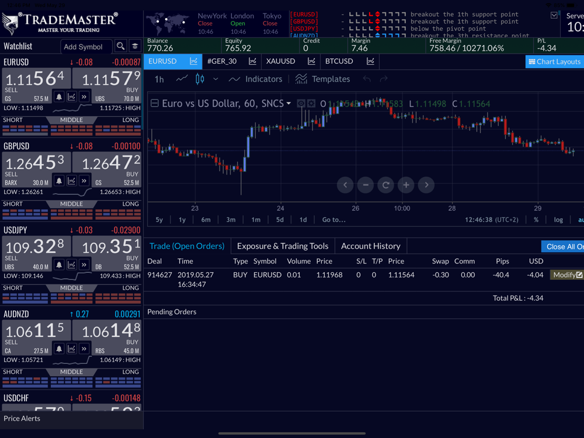584x438 pixels.
Task: Click the chart icon on the EURUSD tab
Action: [194, 61]
